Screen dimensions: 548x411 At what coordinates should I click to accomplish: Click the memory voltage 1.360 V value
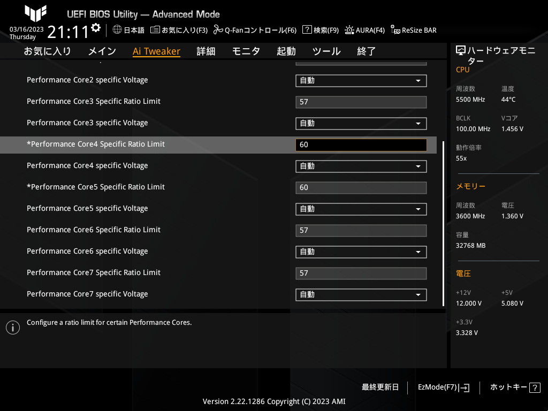(512, 216)
